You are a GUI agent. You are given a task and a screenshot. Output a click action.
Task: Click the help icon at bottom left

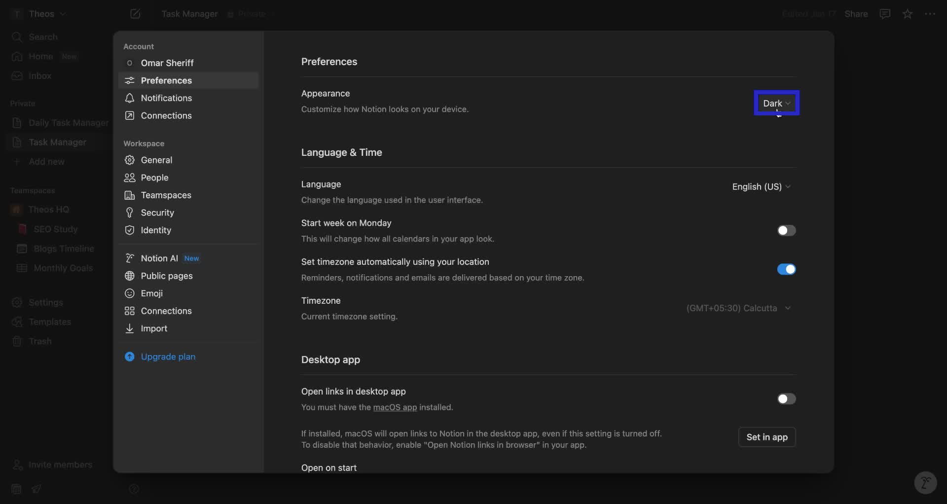click(x=134, y=489)
